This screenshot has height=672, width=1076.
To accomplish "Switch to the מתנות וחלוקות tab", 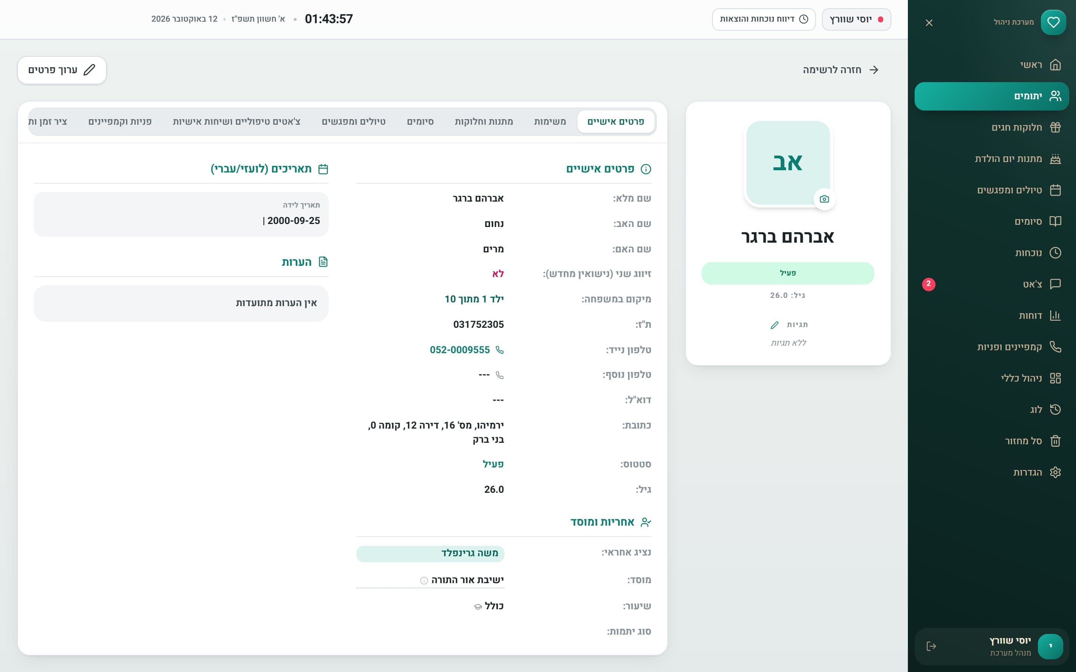I will point(484,121).
